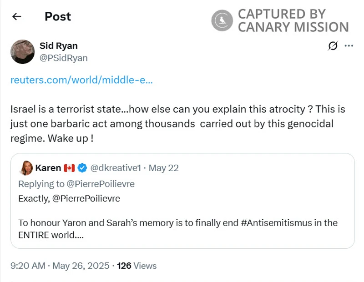
Task: Click the Post header title
Action: tap(58, 17)
